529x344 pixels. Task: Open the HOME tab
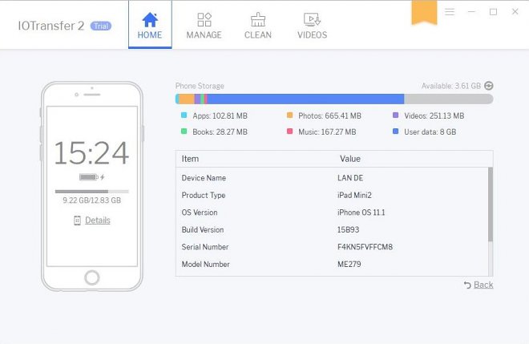click(x=150, y=25)
